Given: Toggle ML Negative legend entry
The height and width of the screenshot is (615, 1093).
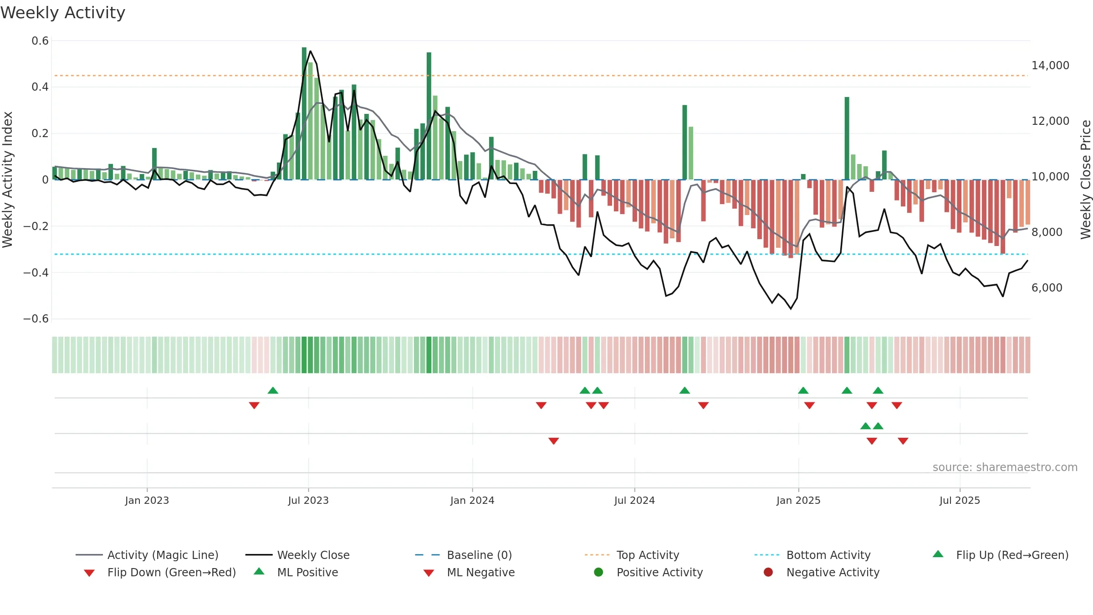Looking at the screenshot, I should click(469, 572).
